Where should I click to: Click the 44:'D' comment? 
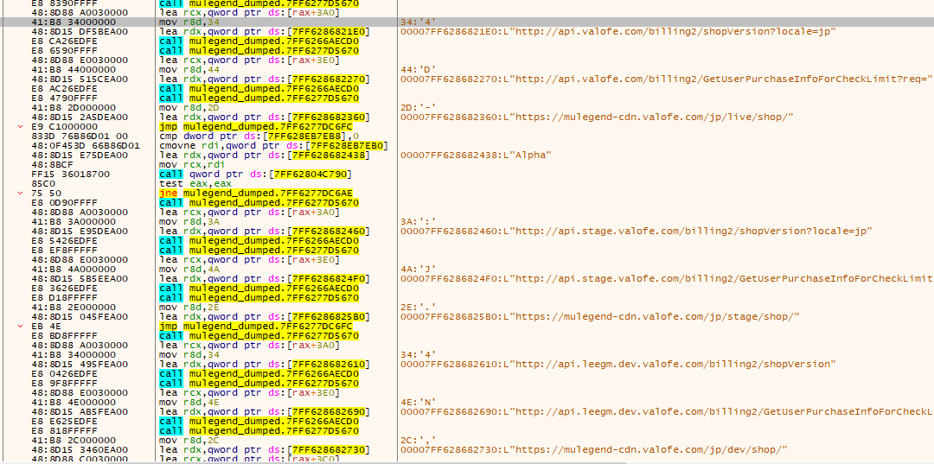tap(419, 70)
